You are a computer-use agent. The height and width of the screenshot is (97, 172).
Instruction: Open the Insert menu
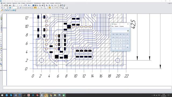(23, 3)
